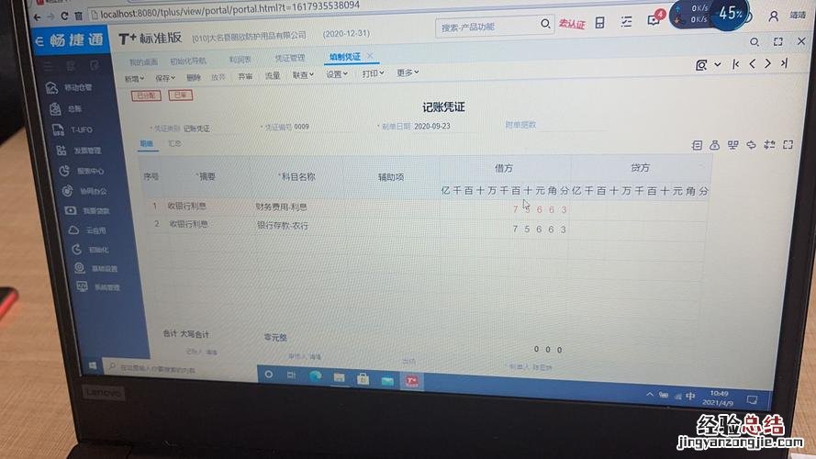Select the 明细 sub-tab

point(146,143)
